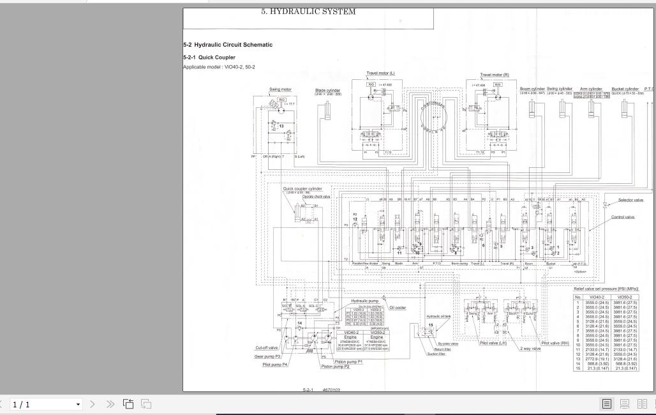Click the '5. HYDRAULIC SYSTEM' title
Viewport: 656px width, 415px height.
point(308,11)
